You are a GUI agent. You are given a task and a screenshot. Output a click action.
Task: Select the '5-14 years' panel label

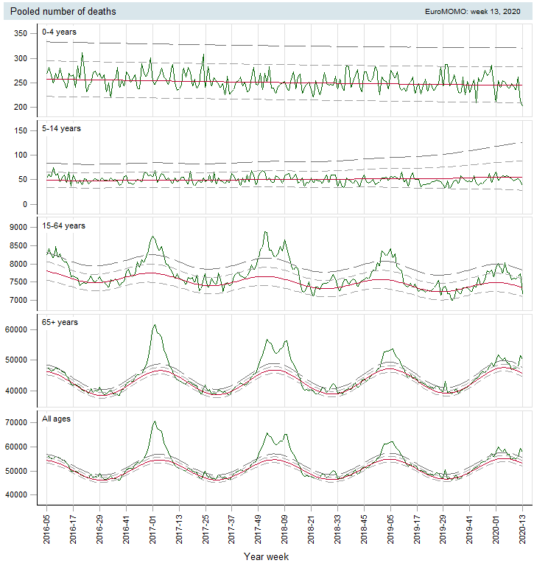pyautogui.click(x=62, y=128)
